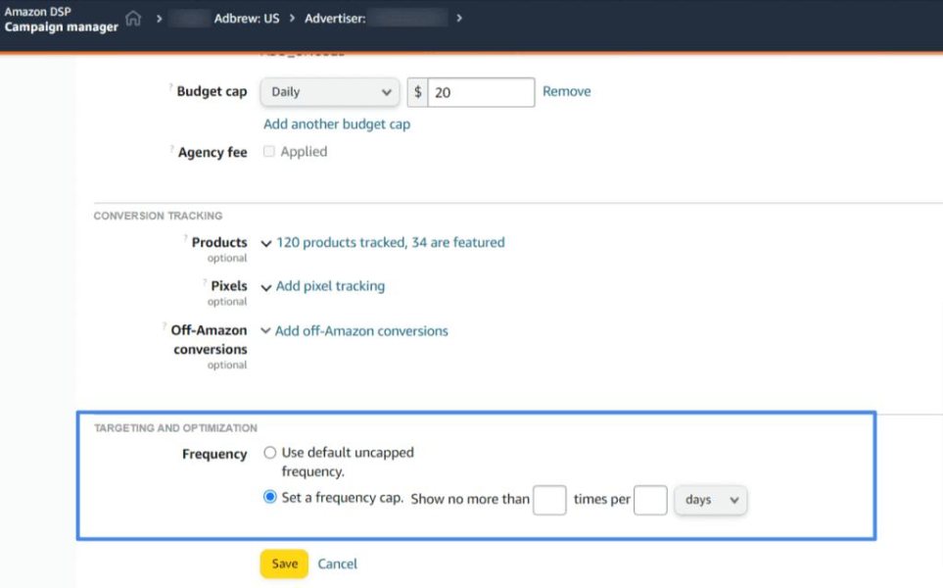Viewport: 943px width, 588px height.
Task: Go to the home icon in breadcrumb
Action: pyautogui.click(x=133, y=19)
